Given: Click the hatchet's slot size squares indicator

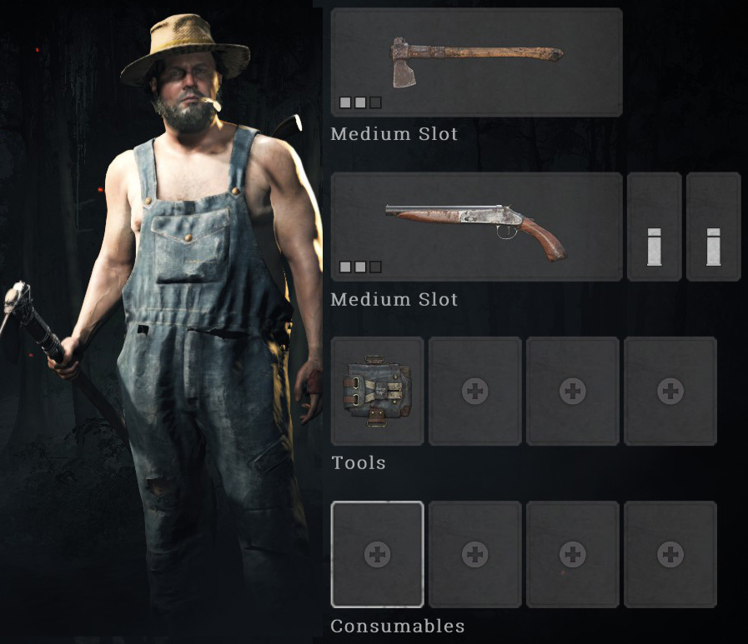Looking at the screenshot, I should pos(360,102).
